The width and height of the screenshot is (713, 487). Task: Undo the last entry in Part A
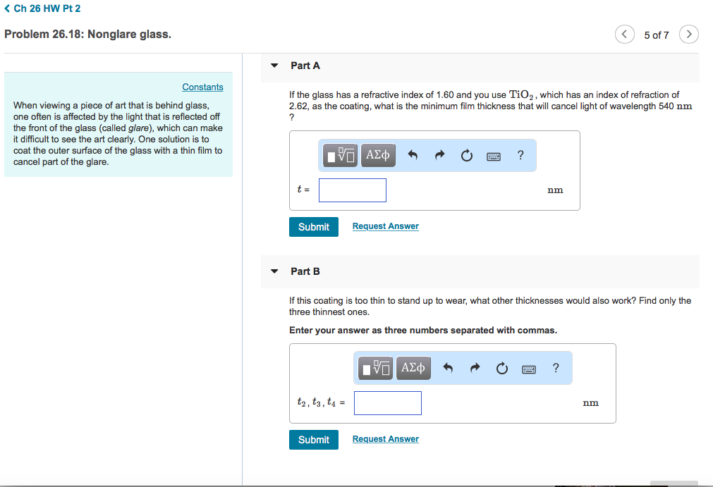pos(413,155)
